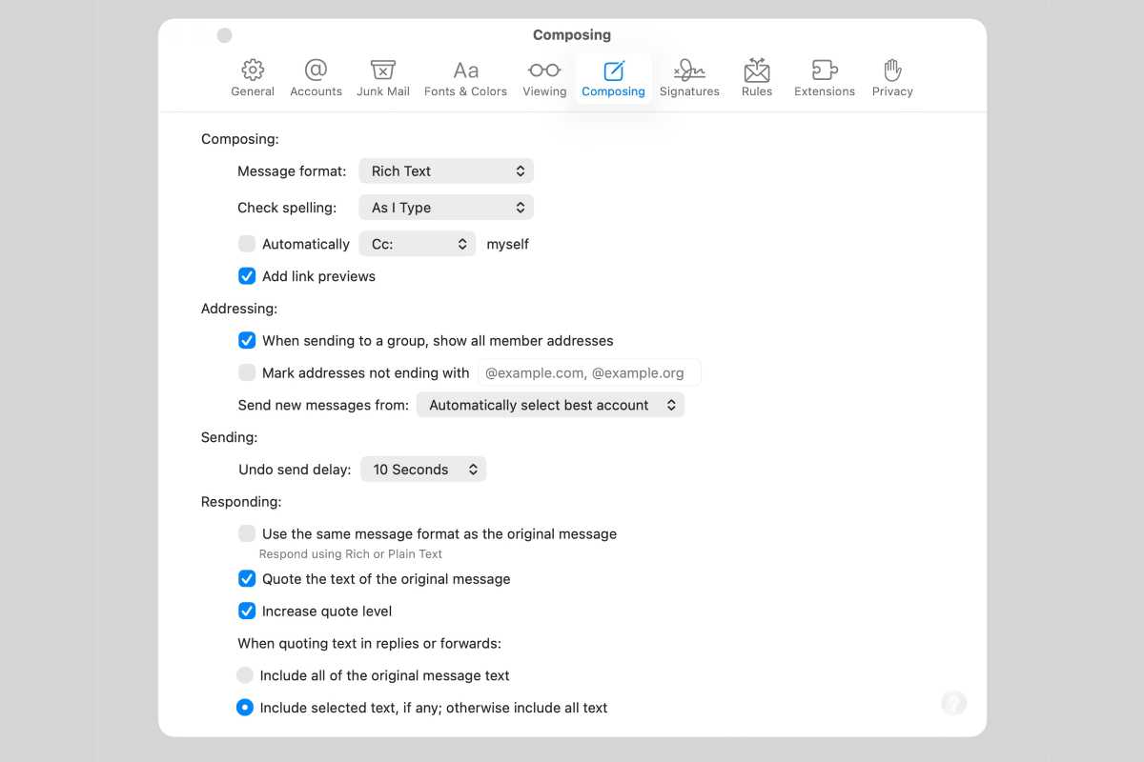Open Junk Mail settings via trash icon
This screenshot has height=762, width=1144.
pyautogui.click(x=382, y=76)
